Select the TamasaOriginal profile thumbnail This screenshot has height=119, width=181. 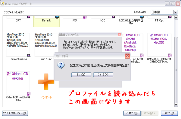coord(18,45)
